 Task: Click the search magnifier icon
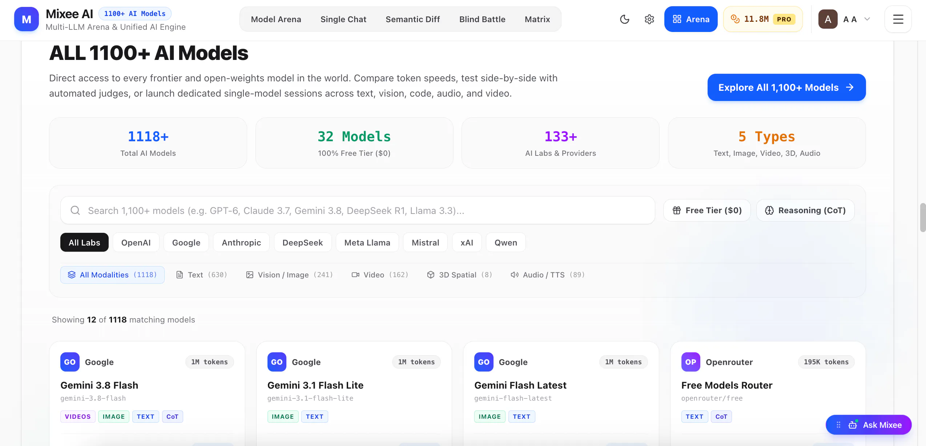(75, 210)
